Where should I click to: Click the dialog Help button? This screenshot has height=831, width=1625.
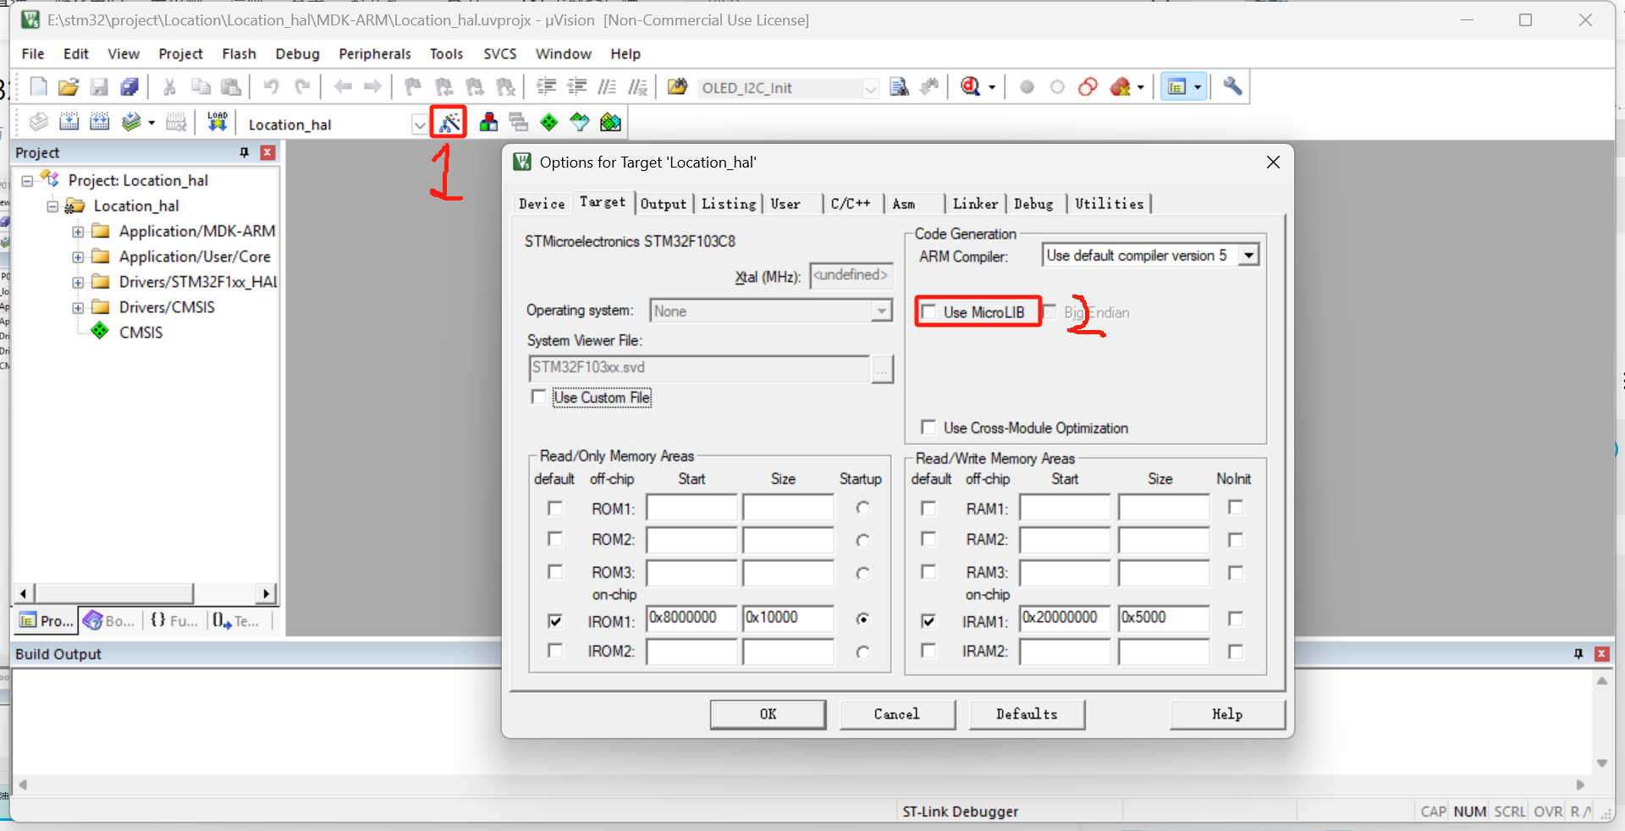tap(1227, 714)
